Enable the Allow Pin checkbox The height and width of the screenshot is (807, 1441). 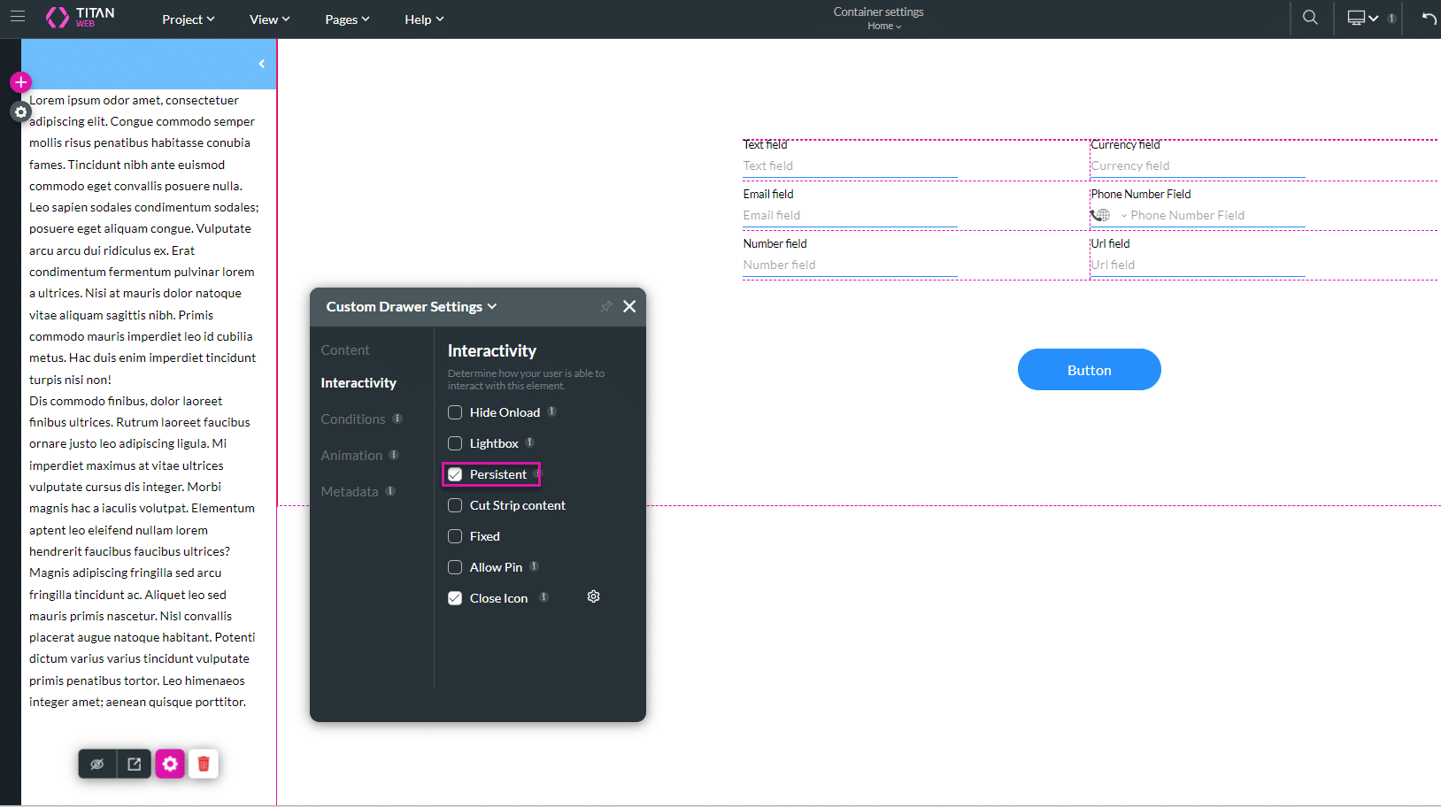click(x=455, y=567)
